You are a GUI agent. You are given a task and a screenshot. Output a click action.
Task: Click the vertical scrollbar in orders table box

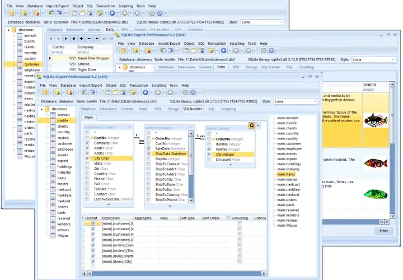pyautogui.click(x=191, y=167)
